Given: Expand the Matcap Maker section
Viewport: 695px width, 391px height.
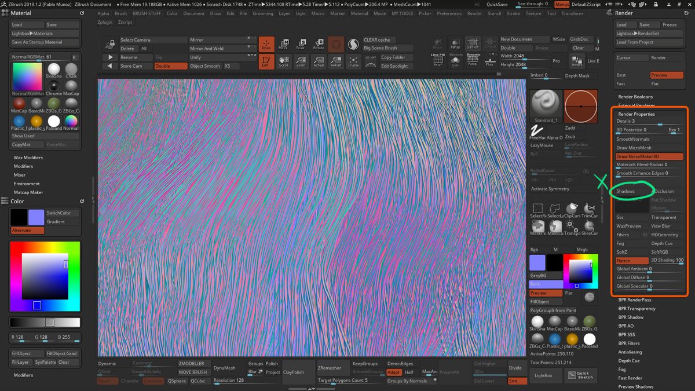Looking at the screenshot, I should pyautogui.click(x=28, y=192).
